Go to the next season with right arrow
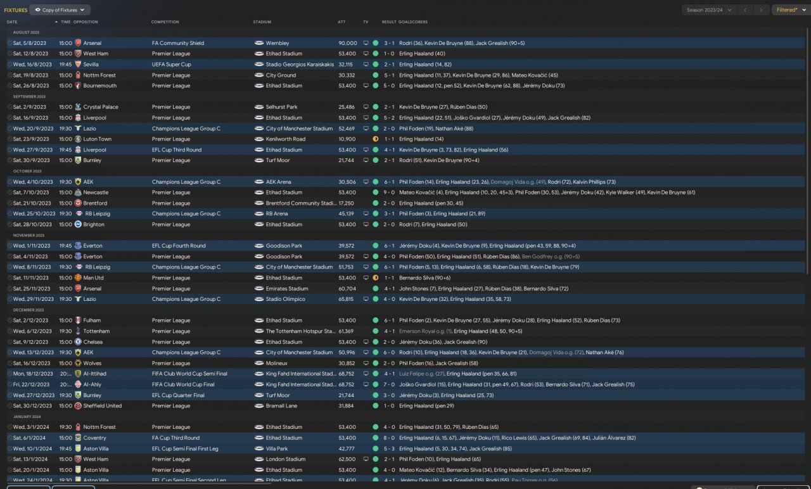Image resolution: width=811 pixels, height=489 pixels. point(762,10)
